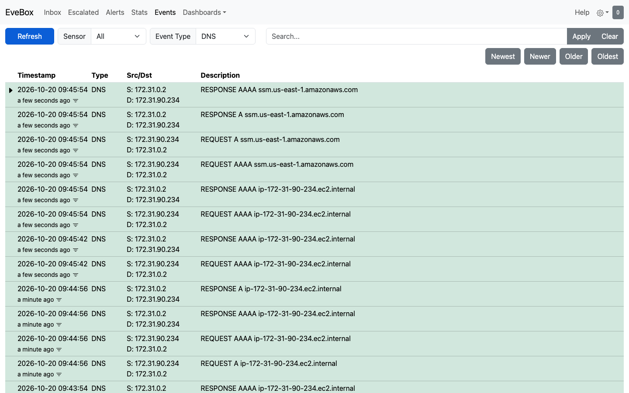Open the settings gear menu
Viewport: 629px width, 393px height.
(x=602, y=13)
